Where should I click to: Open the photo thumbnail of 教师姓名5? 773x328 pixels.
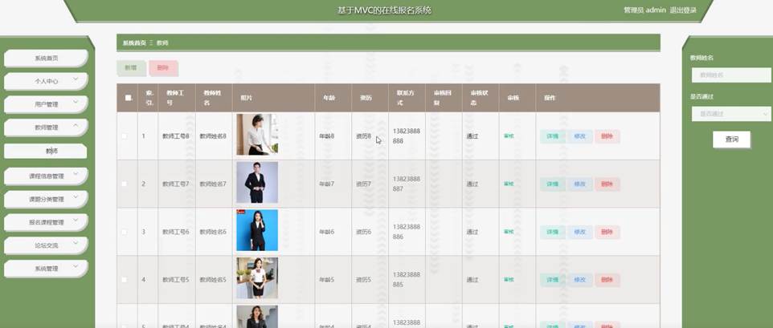(x=257, y=278)
